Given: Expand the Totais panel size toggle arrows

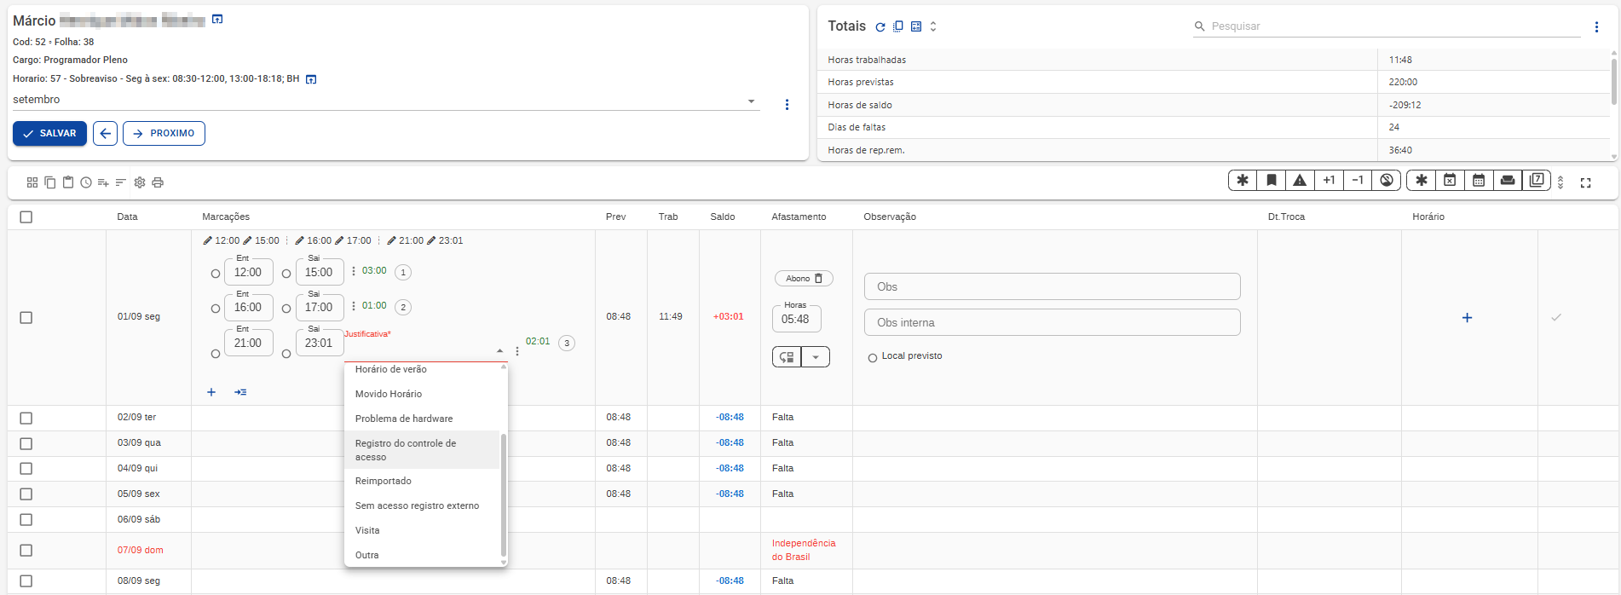Looking at the screenshot, I should coord(933,26).
